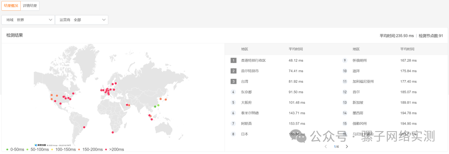Click the 平均时间:235.93 ms summary
449x154 pixels.
click(x=397, y=36)
